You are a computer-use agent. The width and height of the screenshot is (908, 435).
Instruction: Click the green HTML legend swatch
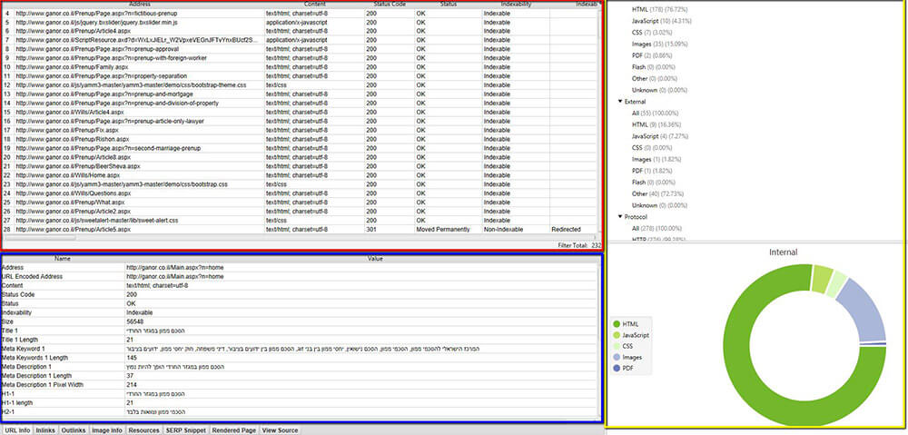coord(617,324)
